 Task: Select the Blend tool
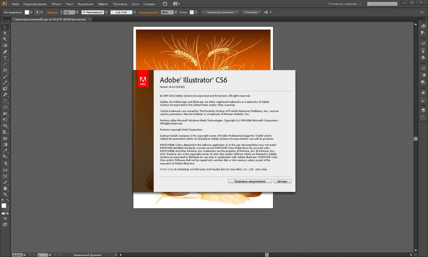[5, 157]
